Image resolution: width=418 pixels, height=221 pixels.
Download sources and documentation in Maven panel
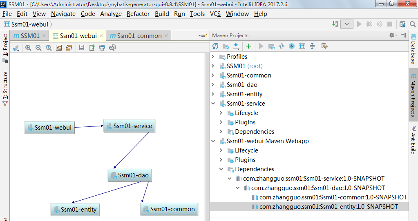236,46
